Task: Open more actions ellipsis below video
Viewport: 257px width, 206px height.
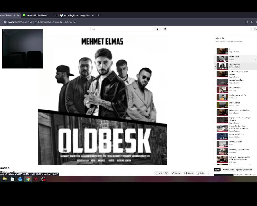Action: pyautogui.click(x=208, y=173)
